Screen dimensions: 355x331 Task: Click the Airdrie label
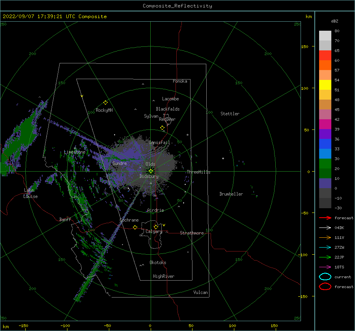coord(155,210)
